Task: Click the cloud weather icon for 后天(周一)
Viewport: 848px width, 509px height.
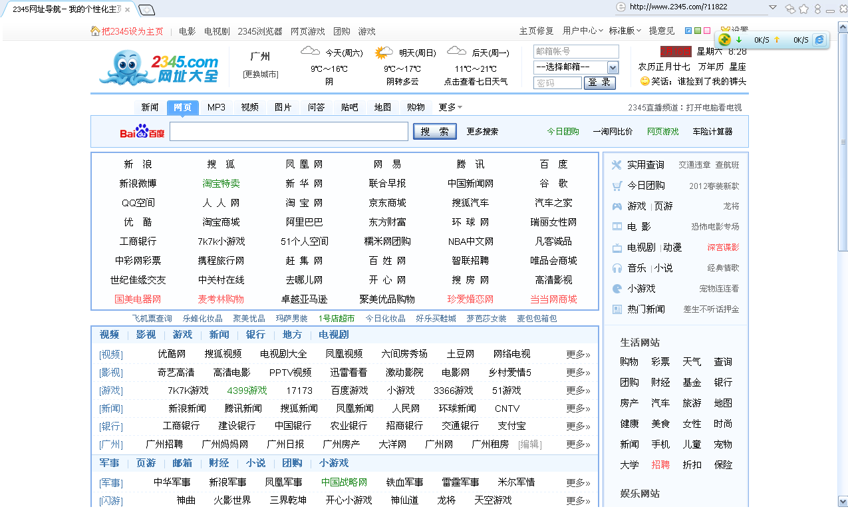Action: tap(456, 51)
